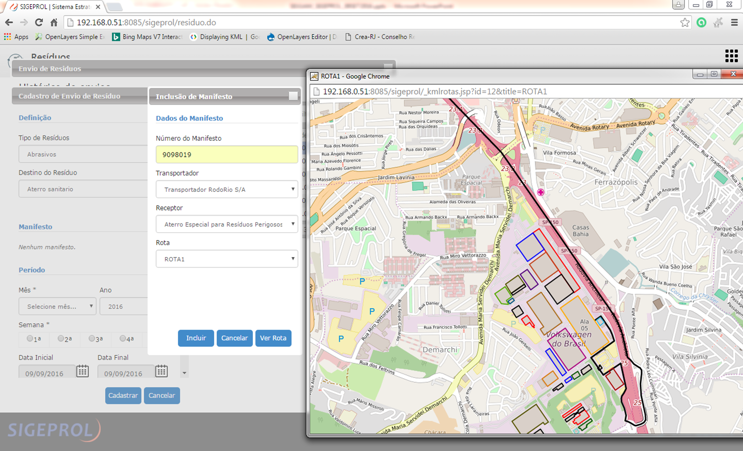Open the Chrome hamburger menu
Image resolution: width=743 pixels, height=451 pixels.
734,22
